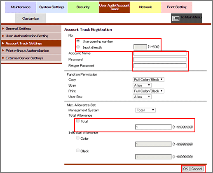Image resolution: width=213 pixels, height=173 pixels.
Task: Open the Scan permission dropdown
Action: (142, 85)
